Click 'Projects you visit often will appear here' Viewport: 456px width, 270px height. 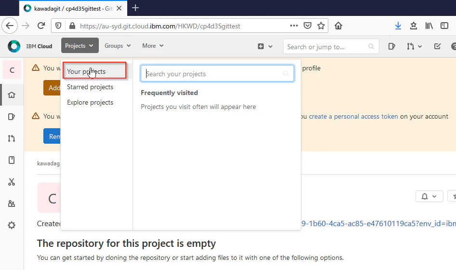(x=198, y=107)
